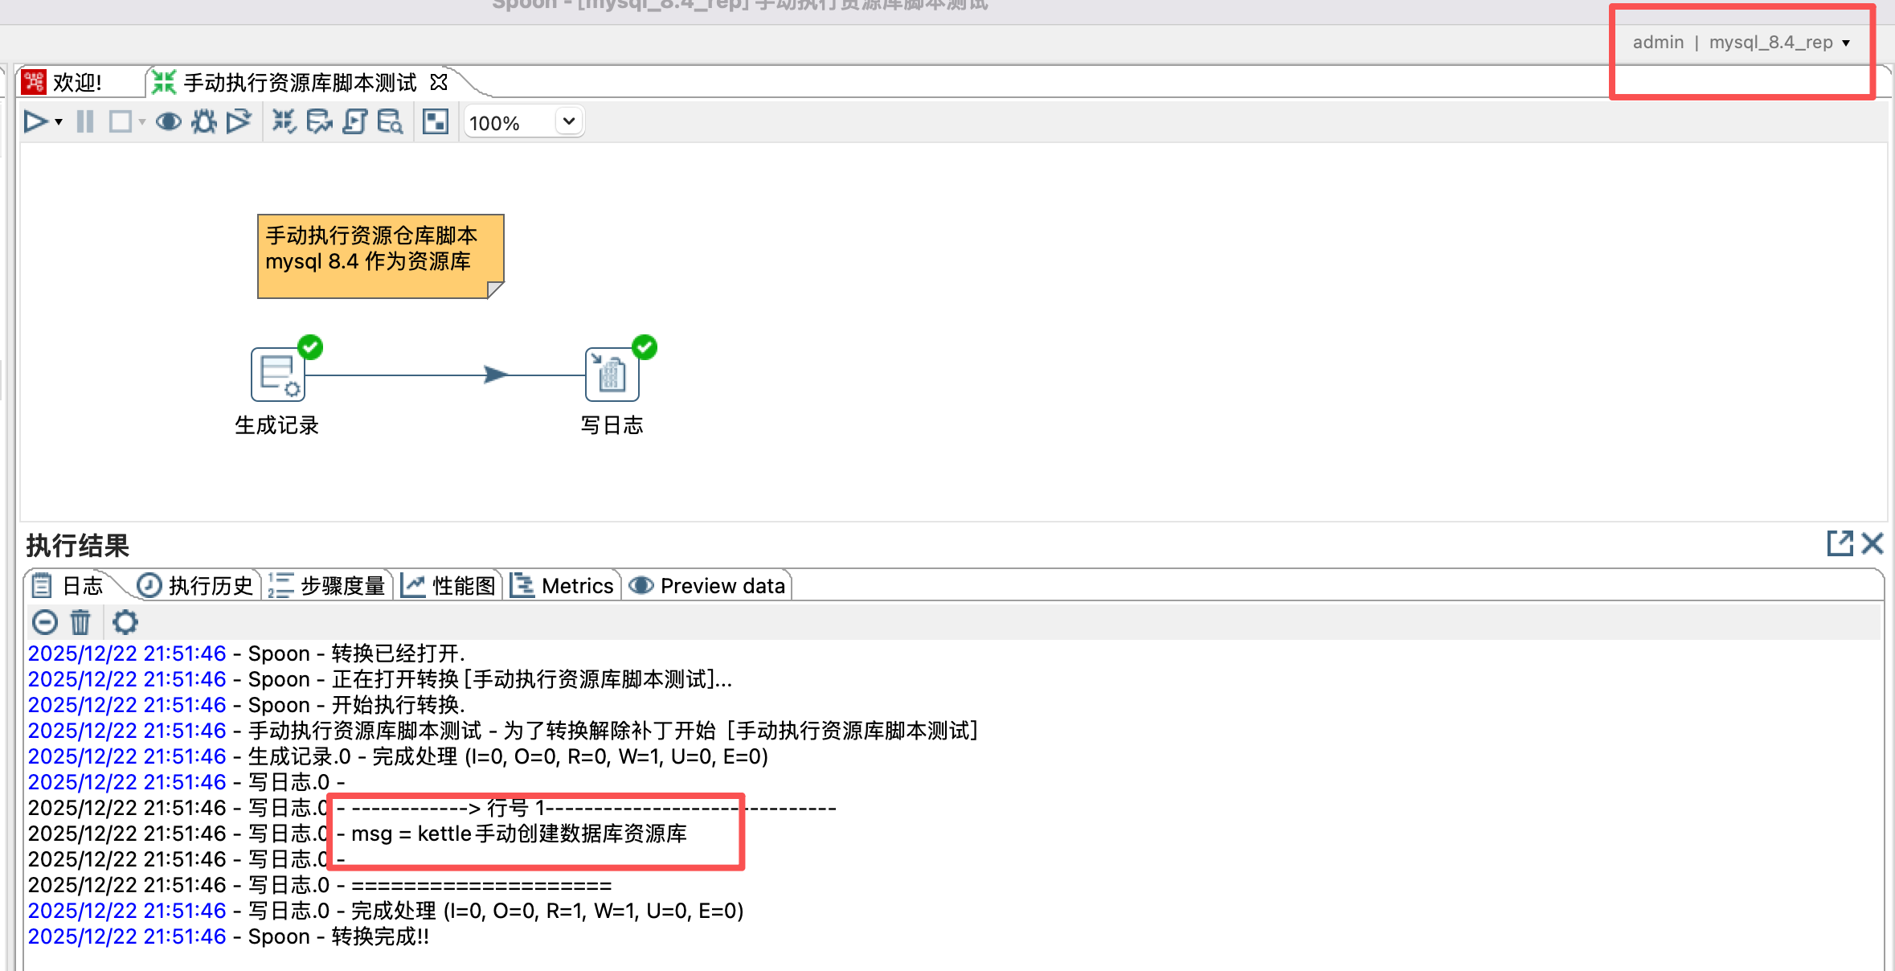Click the explore database icon
Image resolution: width=1895 pixels, height=971 pixels.
390,122
